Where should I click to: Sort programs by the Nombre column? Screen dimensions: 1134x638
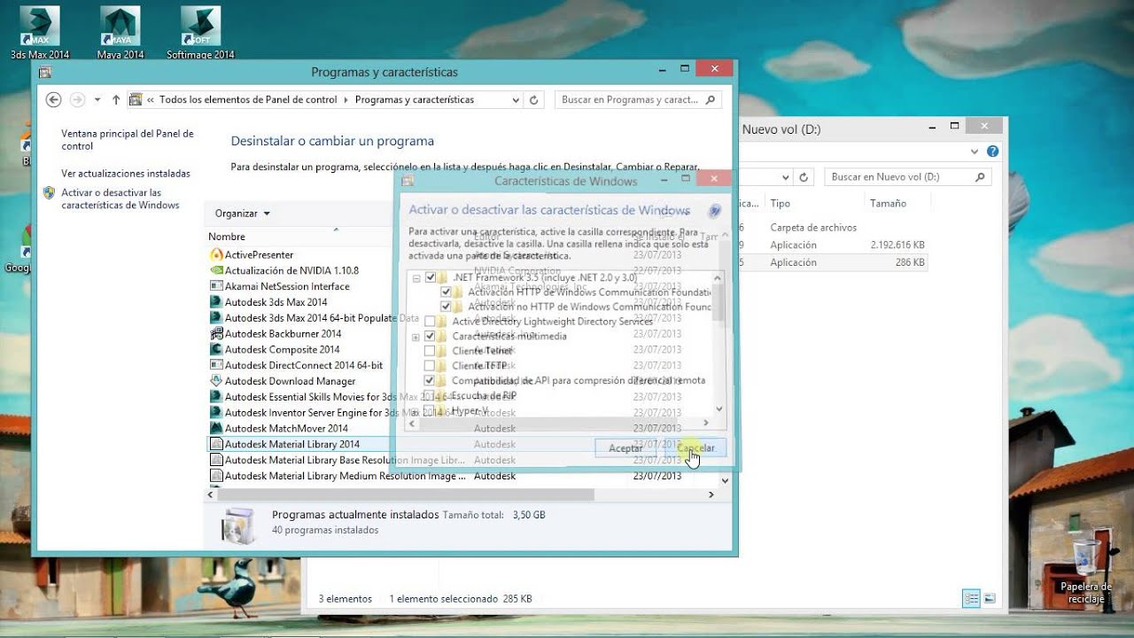click(x=299, y=236)
